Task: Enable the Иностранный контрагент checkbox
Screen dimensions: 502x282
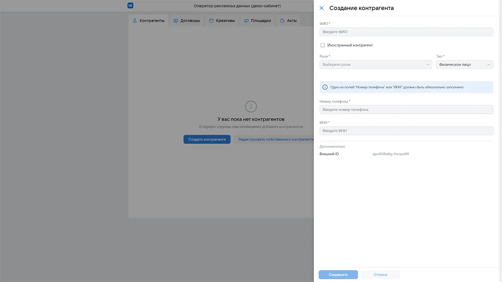Action: 322,45
